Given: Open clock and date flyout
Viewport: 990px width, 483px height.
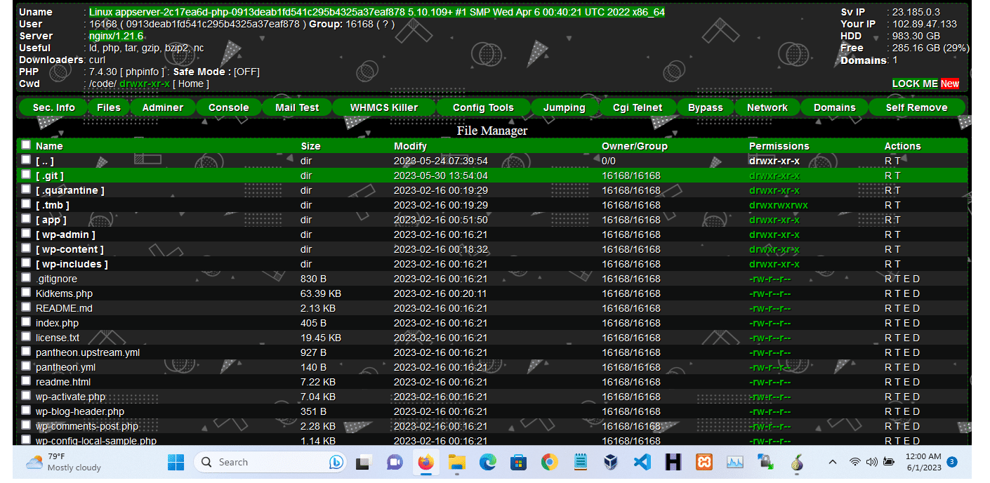Looking at the screenshot, I should coord(923,462).
